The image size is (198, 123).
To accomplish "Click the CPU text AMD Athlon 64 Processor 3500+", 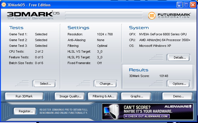I will tap(165, 40).
